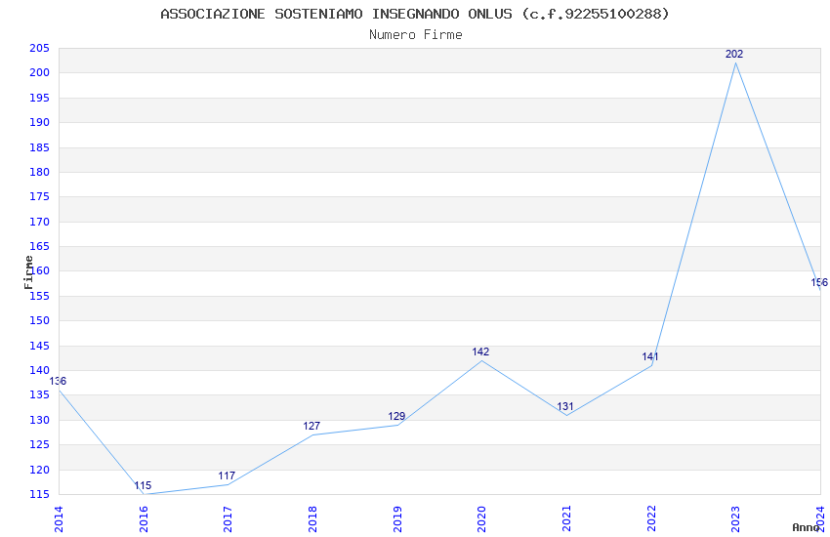Click the x-axis year 2020

(481, 519)
